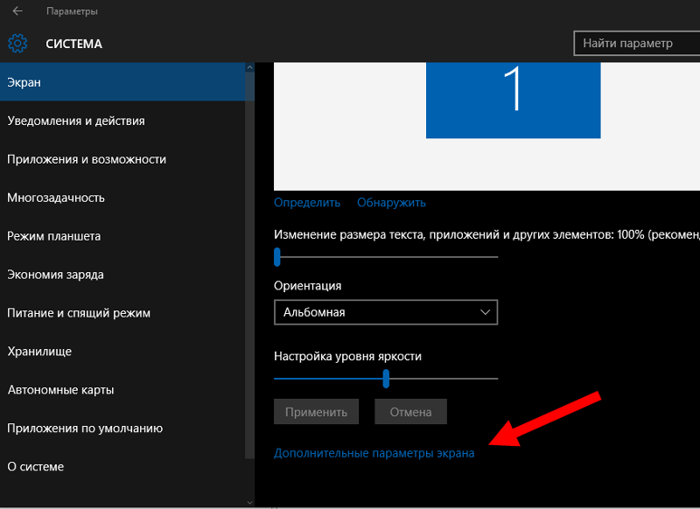Select Приложения по умолчанию
The width and height of the screenshot is (700, 509).
[122, 429]
